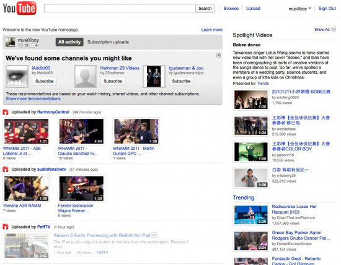Screen dimensions: 341x265
Task: Open PeffTV uploader link in header
Action: coord(44,227)
